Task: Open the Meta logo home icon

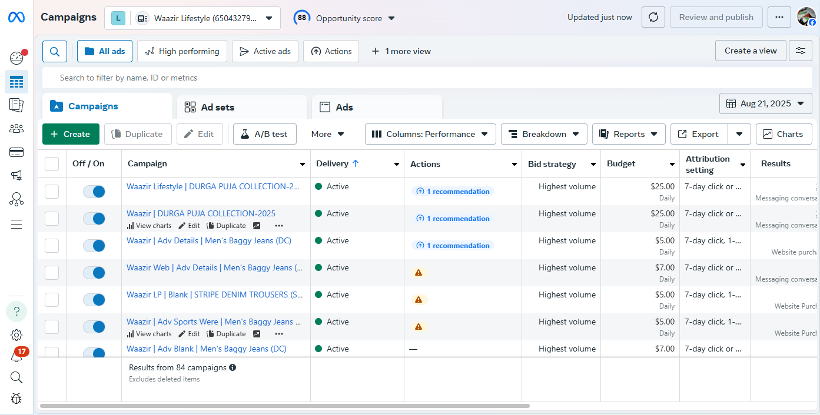Action: point(16,18)
